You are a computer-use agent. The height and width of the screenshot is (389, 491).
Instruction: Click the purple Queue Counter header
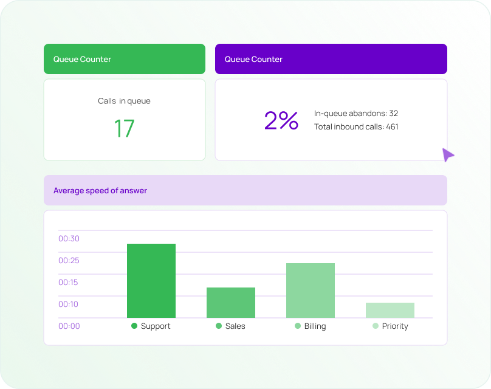[x=331, y=59]
